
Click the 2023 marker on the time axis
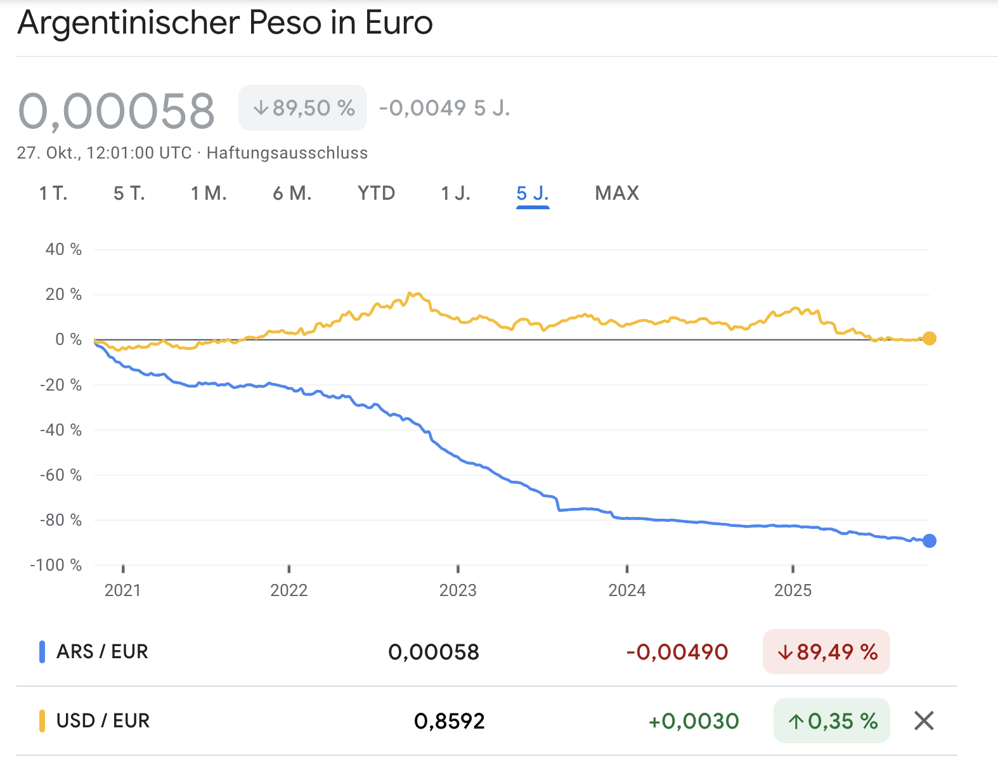coord(458,590)
